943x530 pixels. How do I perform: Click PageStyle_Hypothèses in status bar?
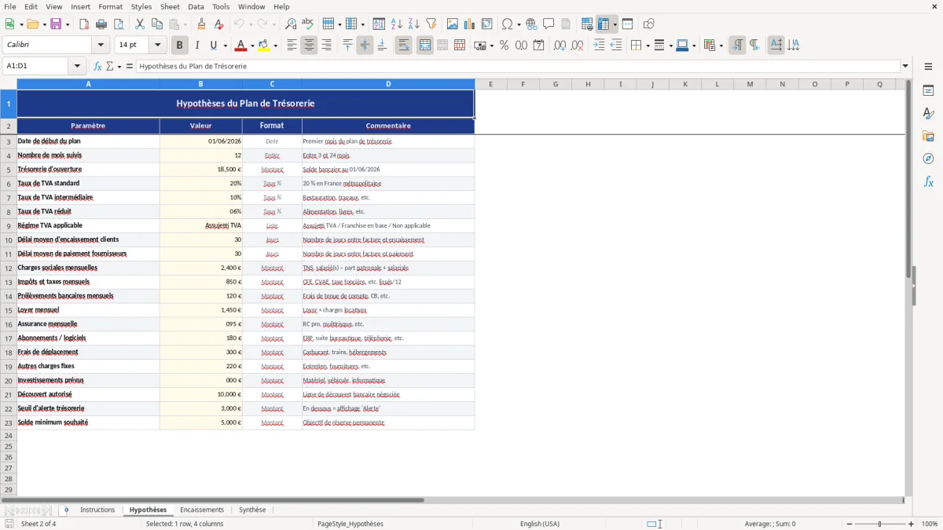(350, 524)
